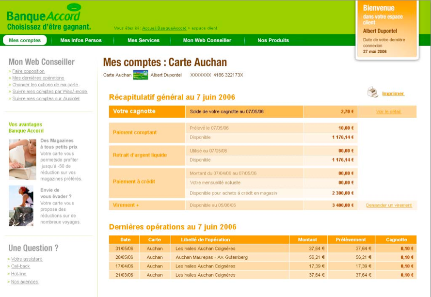Select the 21/03/06 operation date
This screenshot has width=431, height=297.
(x=124, y=275)
